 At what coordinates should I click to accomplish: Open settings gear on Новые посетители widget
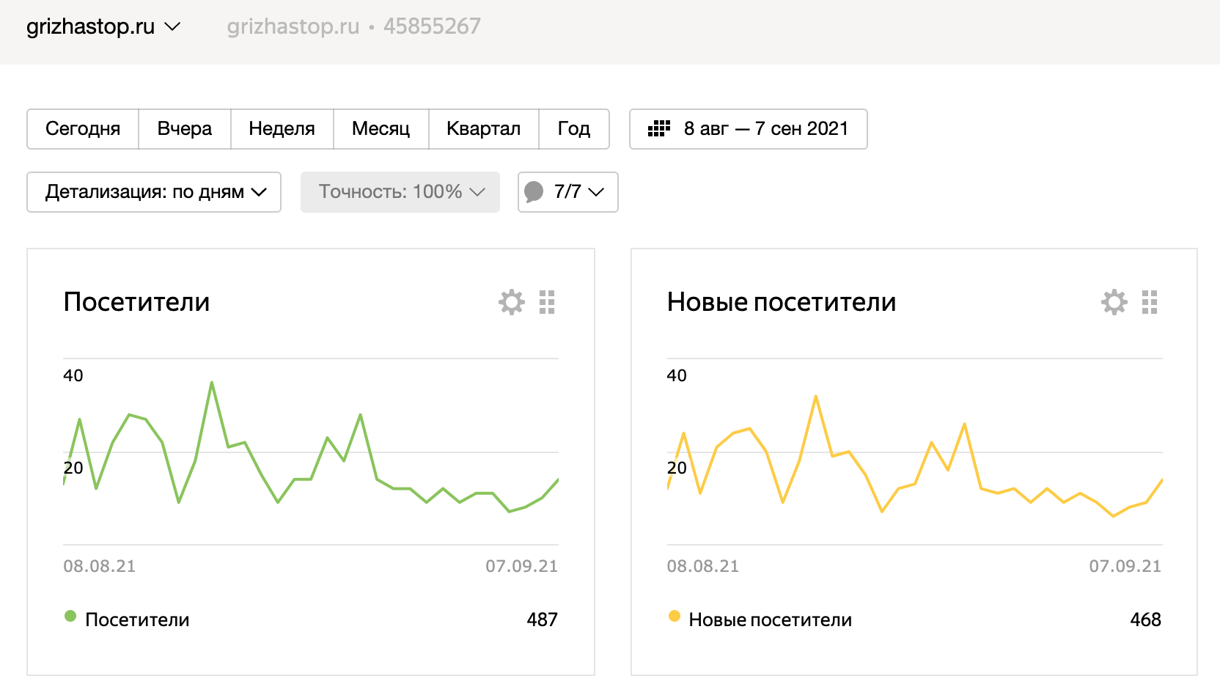pyautogui.click(x=1114, y=302)
